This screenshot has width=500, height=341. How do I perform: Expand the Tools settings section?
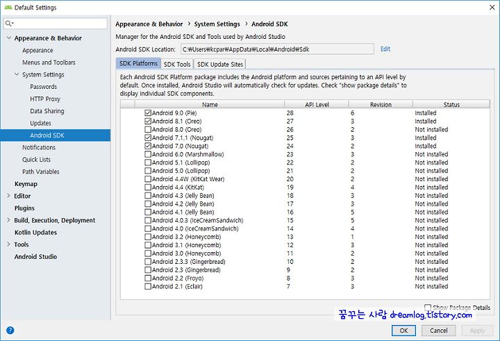8,244
